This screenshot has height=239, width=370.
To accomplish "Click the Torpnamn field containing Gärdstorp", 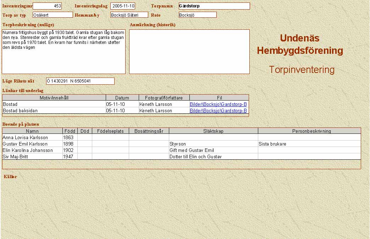I will [x=214, y=6].
